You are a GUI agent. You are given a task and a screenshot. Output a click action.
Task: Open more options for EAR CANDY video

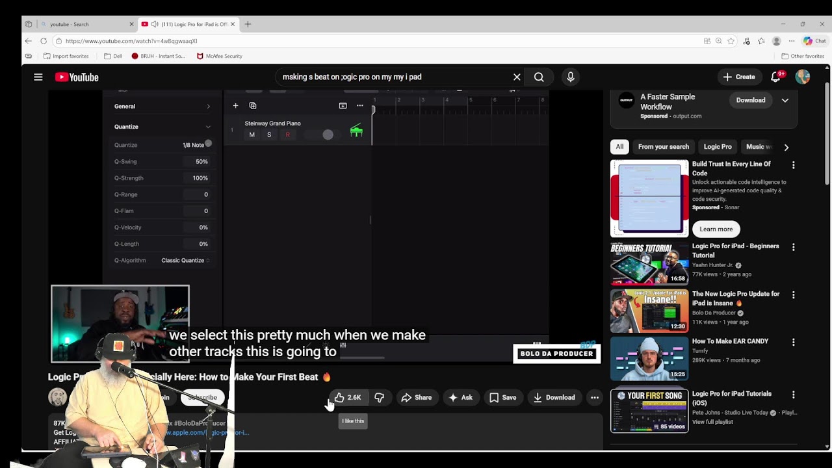[x=793, y=342]
